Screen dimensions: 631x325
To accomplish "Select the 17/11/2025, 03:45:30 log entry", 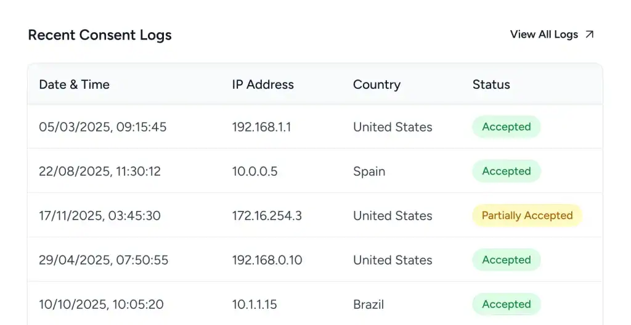I will click(x=315, y=215).
